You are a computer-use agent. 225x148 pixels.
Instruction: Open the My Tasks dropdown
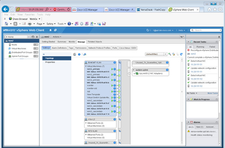coord(192,93)
